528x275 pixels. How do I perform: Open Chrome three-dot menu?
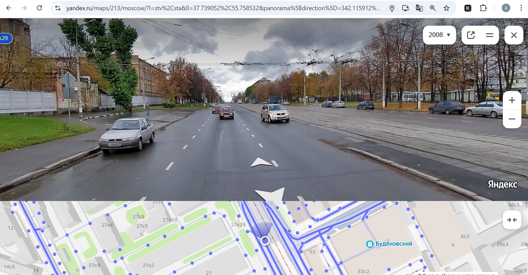pos(521,8)
